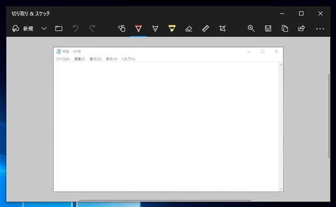
Task: Share the snip via share icon
Action: pyautogui.click(x=301, y=28)
